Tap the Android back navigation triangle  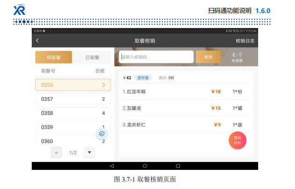pos(112,166)
